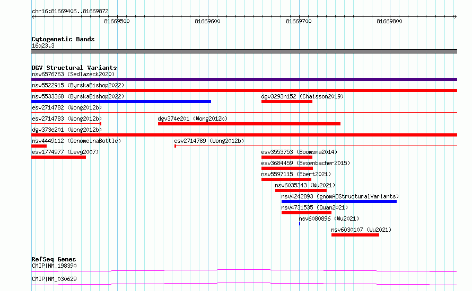Open esv3684459 (Besenbacher2015) label
The image size is (472, 291).
305,163
